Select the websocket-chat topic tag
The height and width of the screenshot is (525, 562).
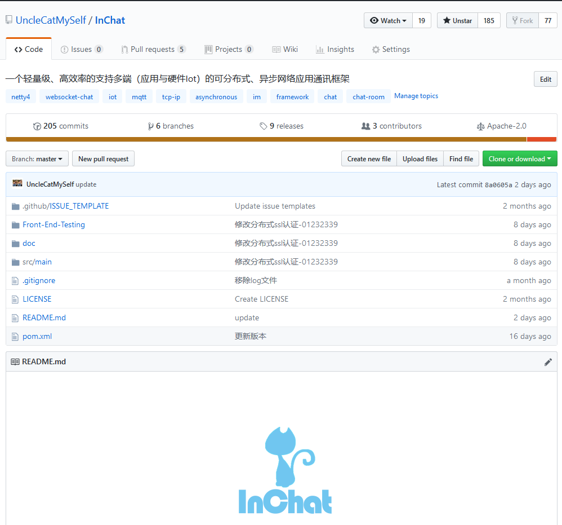(x=69, y=97)
